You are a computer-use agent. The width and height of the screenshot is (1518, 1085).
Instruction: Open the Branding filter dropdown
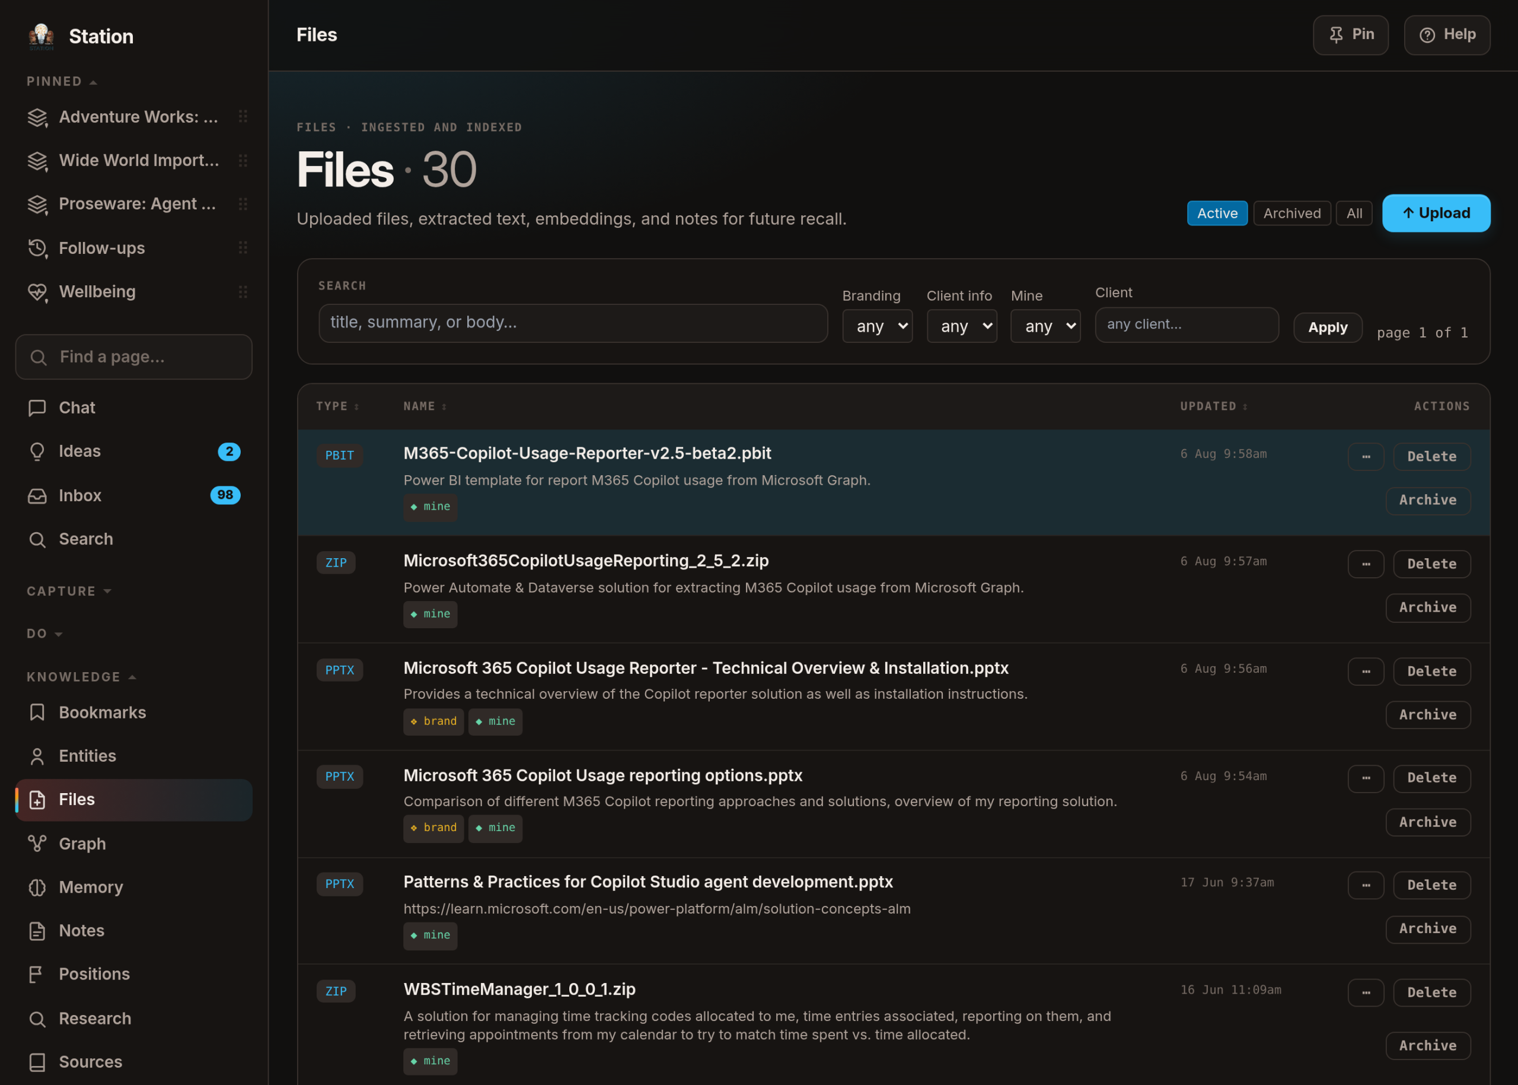pyautogui.click(x=877, y=326)
